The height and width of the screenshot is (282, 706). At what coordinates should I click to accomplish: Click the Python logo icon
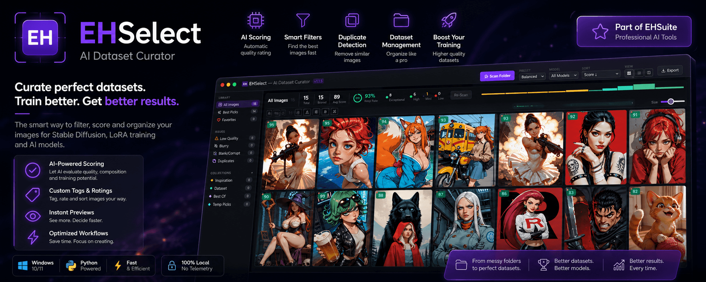coord(71,265)
